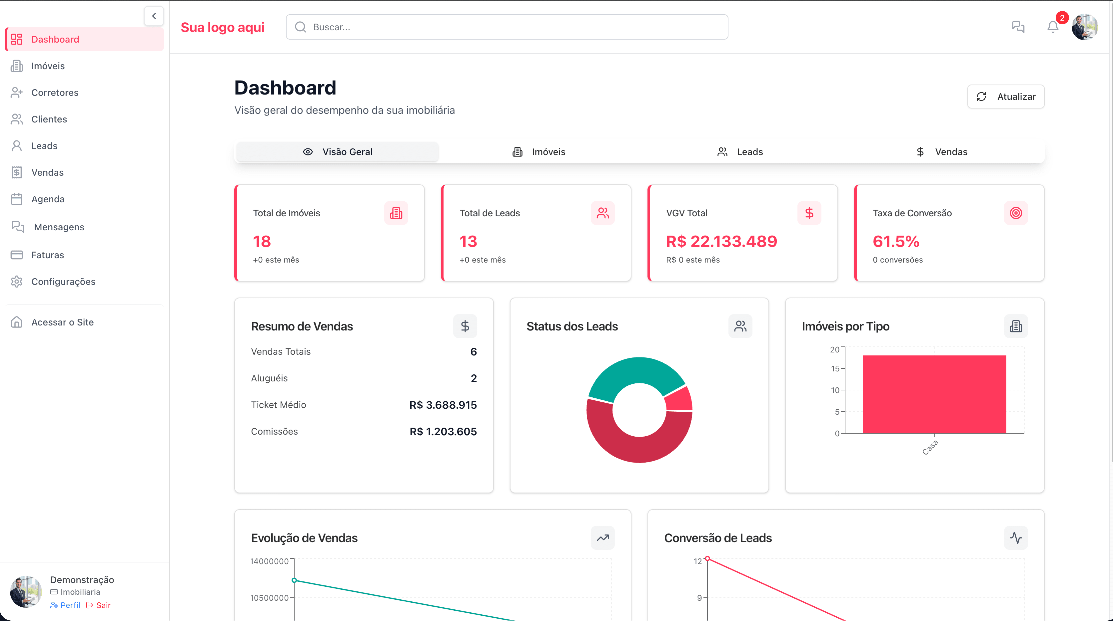Click the Agenda calendar icon

17,199
